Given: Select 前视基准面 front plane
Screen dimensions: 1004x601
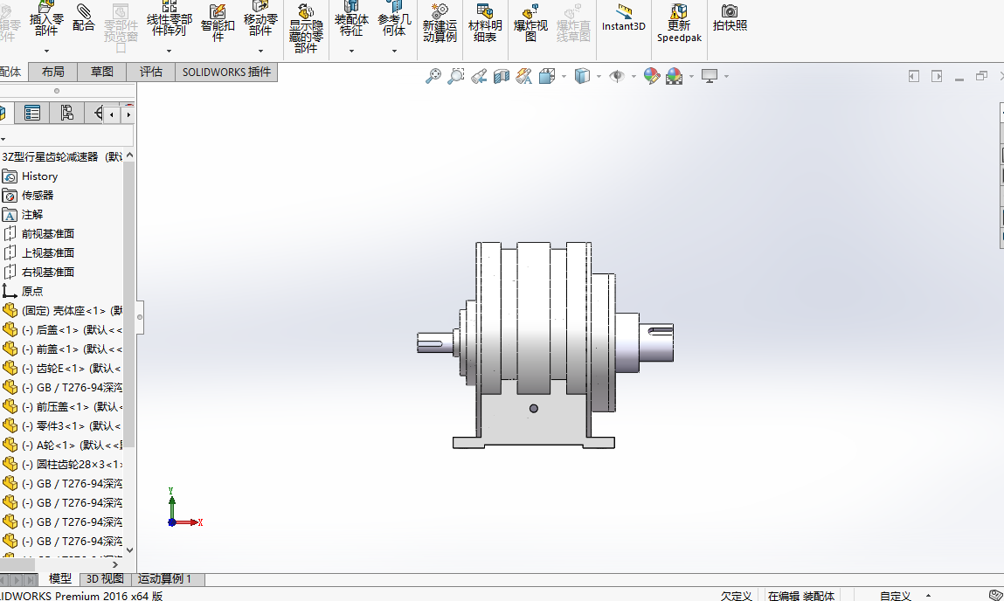Looking at the screenshot, I should [48, 233].
